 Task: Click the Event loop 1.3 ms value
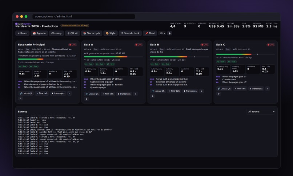point(272,26)
